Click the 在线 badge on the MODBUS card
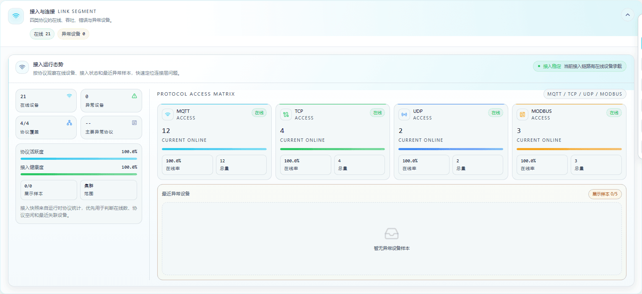The width and height of the screenshot is (642, 294). click(x=614, y=113)
